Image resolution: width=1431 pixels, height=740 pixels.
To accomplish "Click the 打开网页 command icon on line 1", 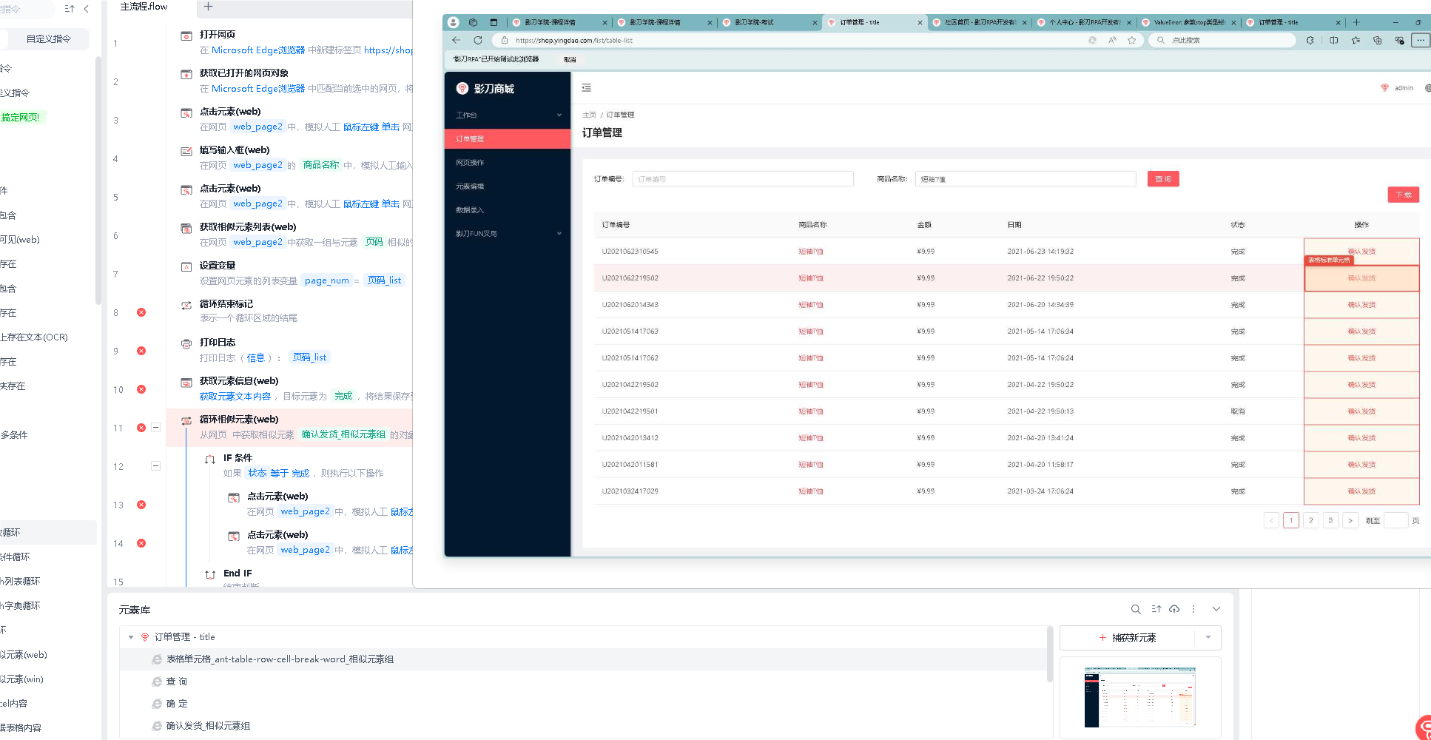I will tap(186, 36).
